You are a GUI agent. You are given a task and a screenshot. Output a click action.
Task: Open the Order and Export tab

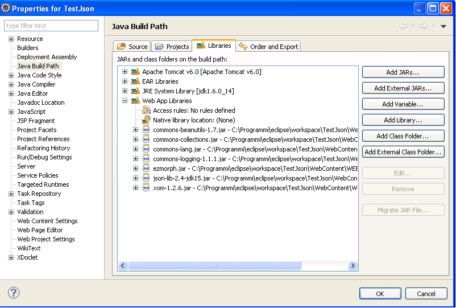(268, 46)
